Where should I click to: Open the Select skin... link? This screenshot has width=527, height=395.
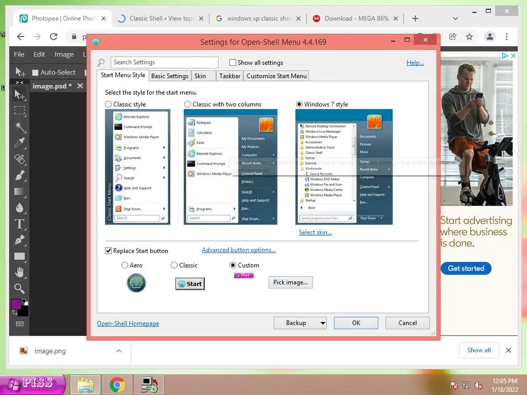pos(315,232)
